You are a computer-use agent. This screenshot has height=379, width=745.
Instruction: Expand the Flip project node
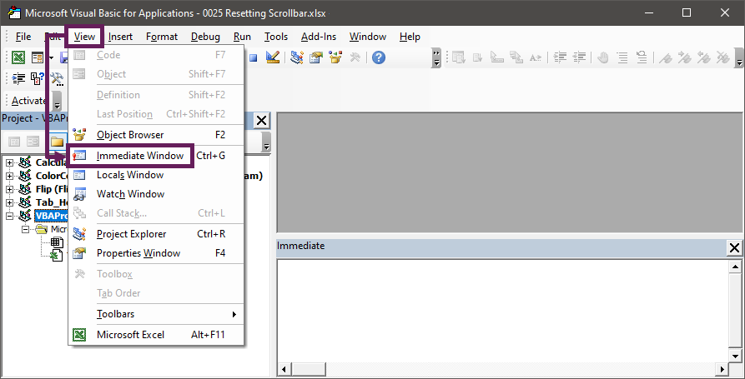(9, 189)
